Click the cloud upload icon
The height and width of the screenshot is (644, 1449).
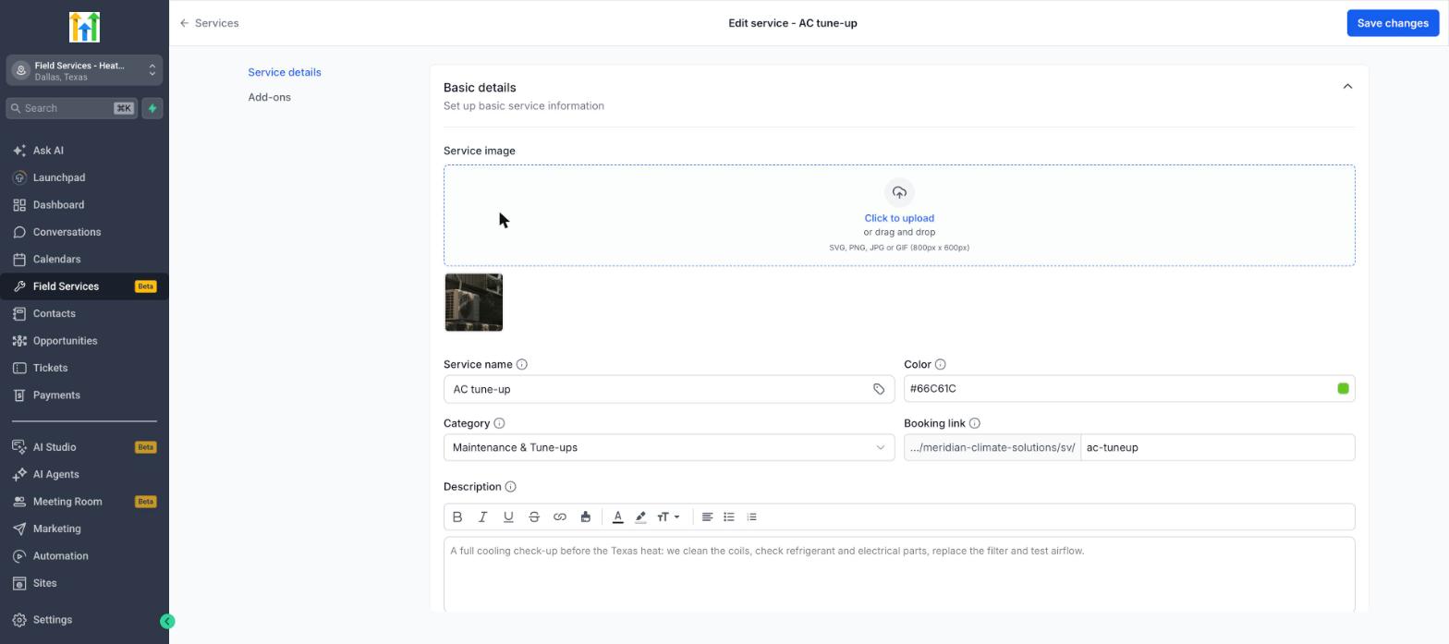[899, 192]
